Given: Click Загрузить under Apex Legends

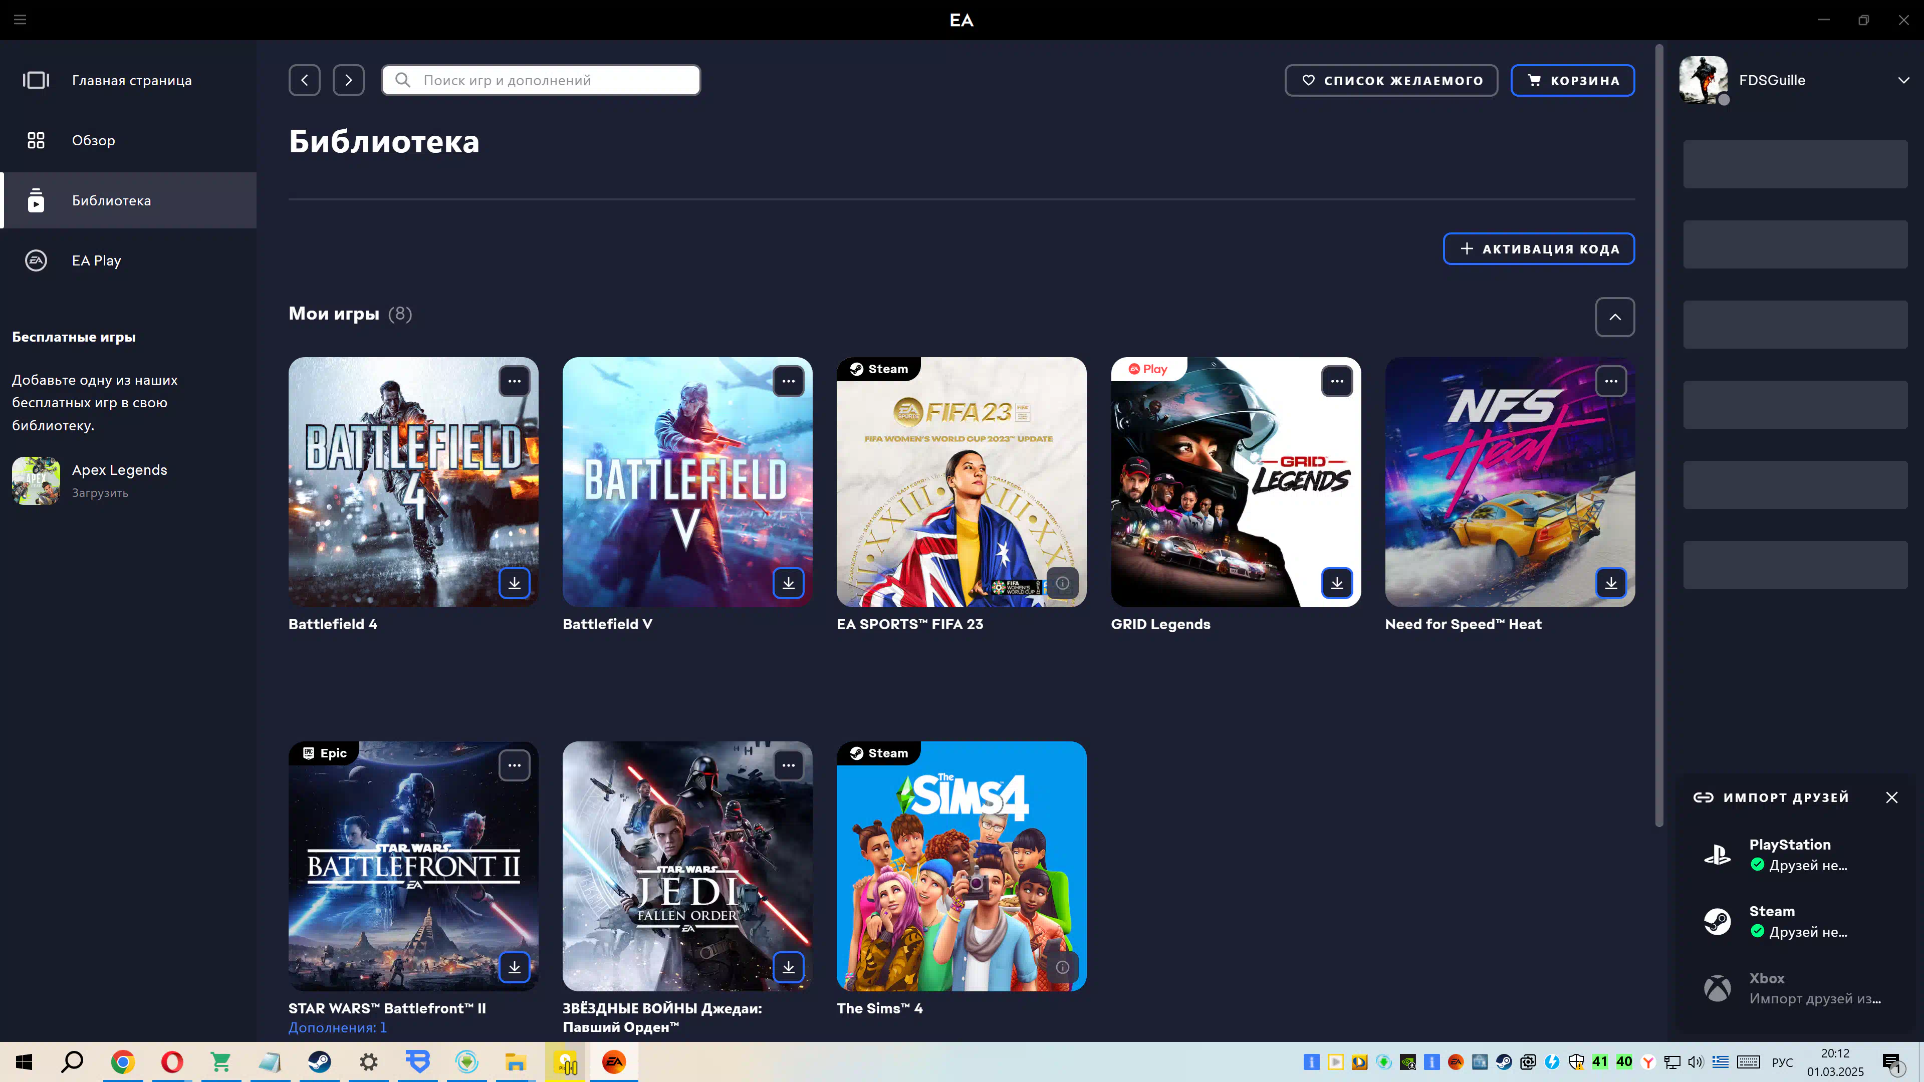Looking at the screenshot, I should point(100,493).
